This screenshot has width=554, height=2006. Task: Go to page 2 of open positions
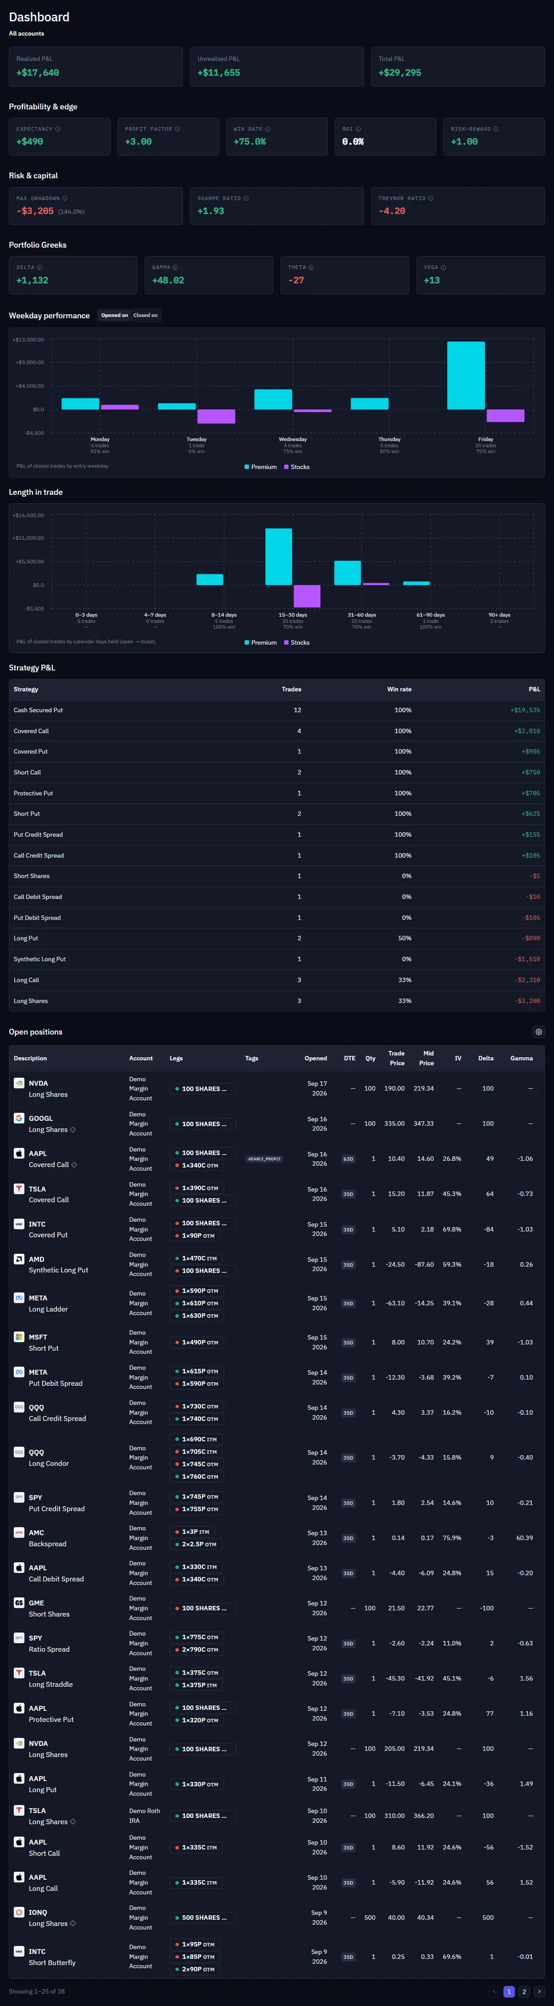click(x=524, y=1991)
